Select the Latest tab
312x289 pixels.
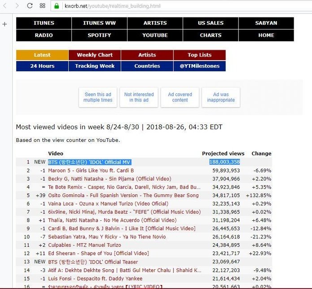(42, 55)
